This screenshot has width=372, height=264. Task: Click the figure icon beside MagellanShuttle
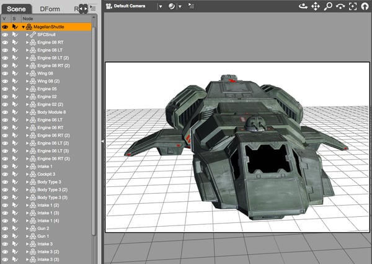point(29,27)
